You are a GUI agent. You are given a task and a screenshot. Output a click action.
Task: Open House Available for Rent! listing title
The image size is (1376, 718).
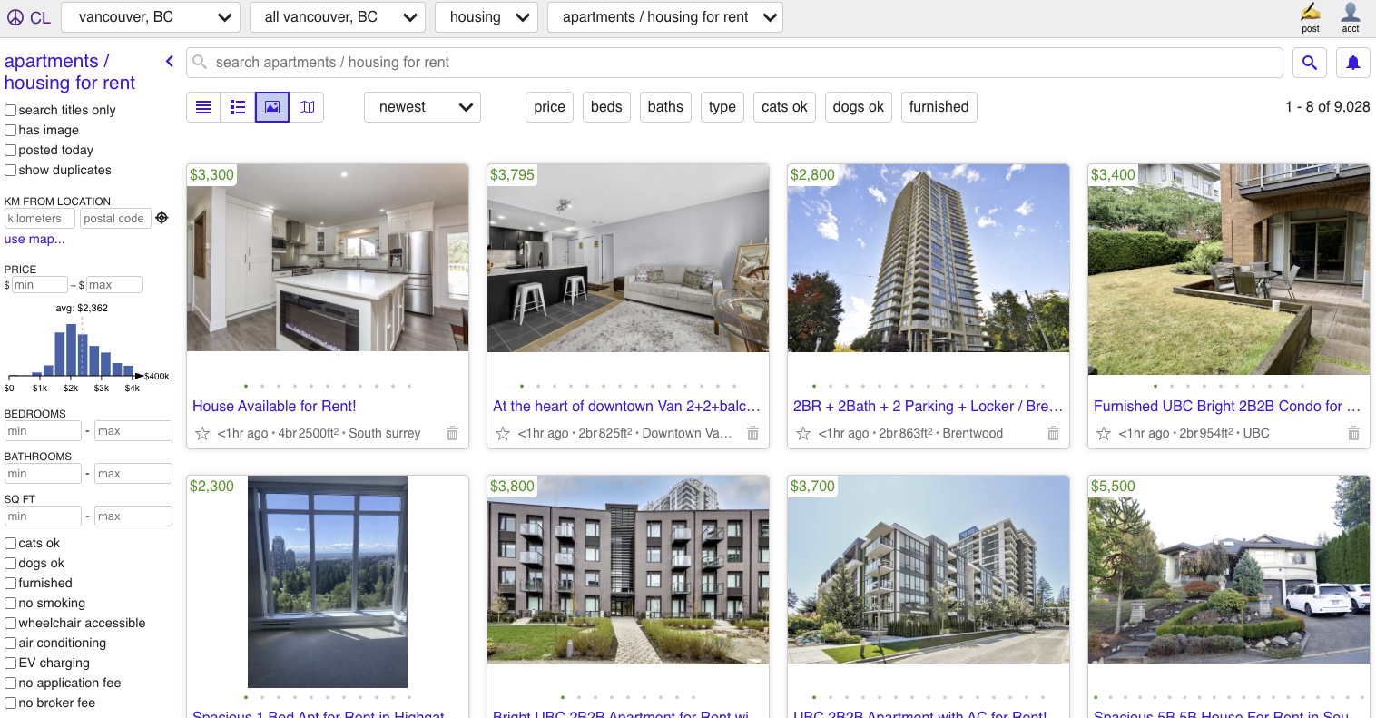pyautogui.click(x=274, y=407)
